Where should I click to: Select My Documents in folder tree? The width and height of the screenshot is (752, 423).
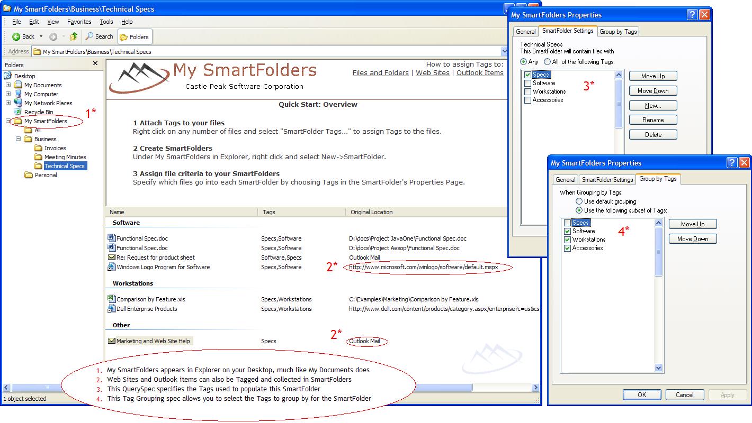coord(43,85)
